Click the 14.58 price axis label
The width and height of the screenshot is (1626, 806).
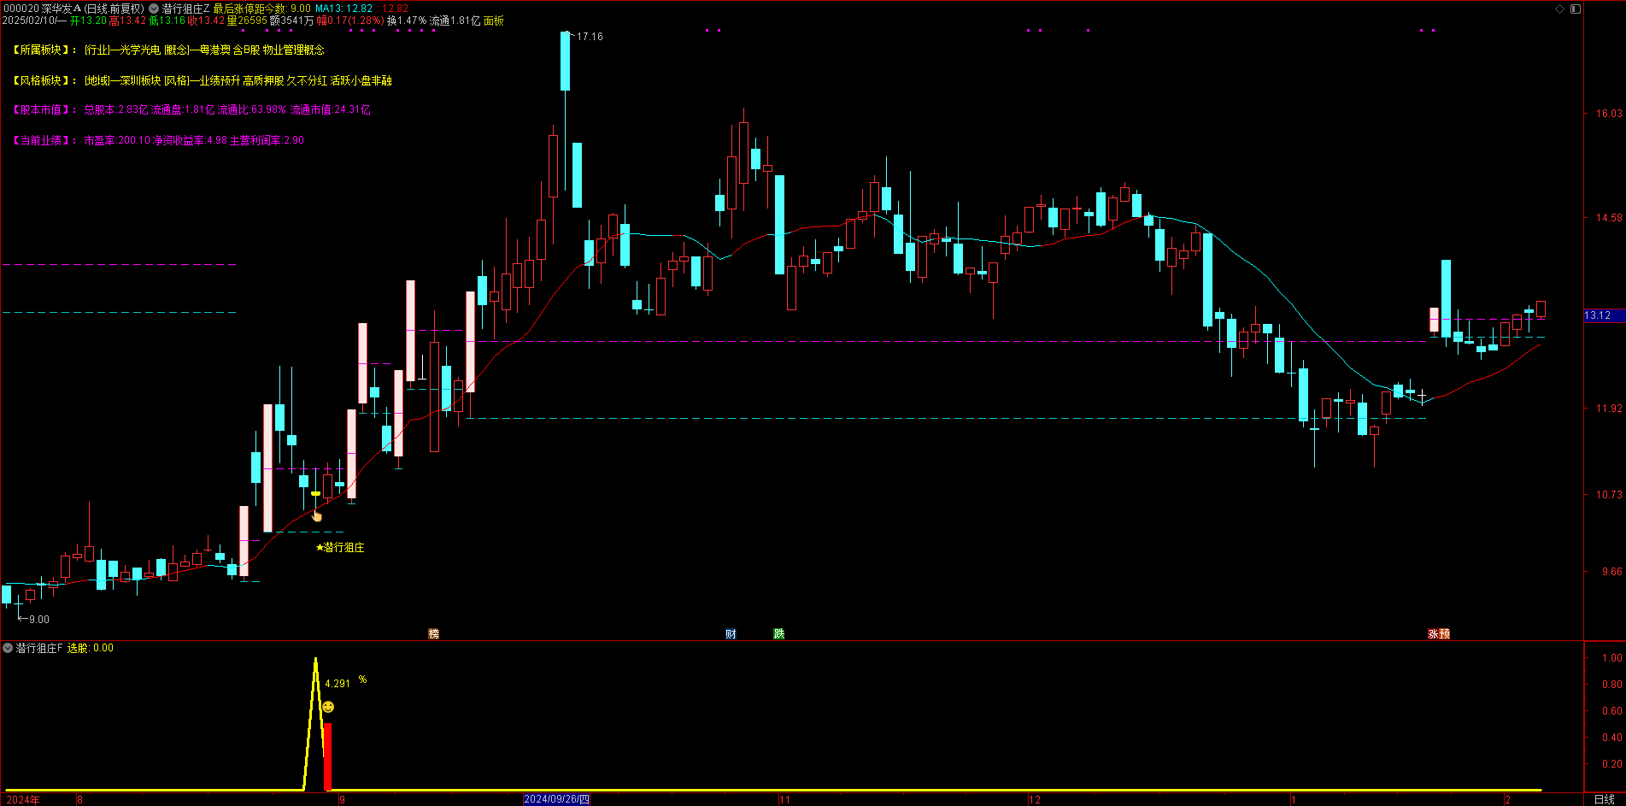1609,218
